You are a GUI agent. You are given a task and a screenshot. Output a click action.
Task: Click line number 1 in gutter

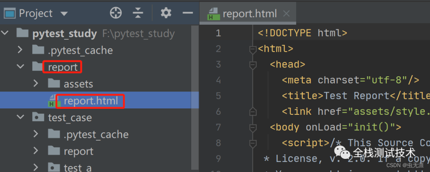coord(218,33)
